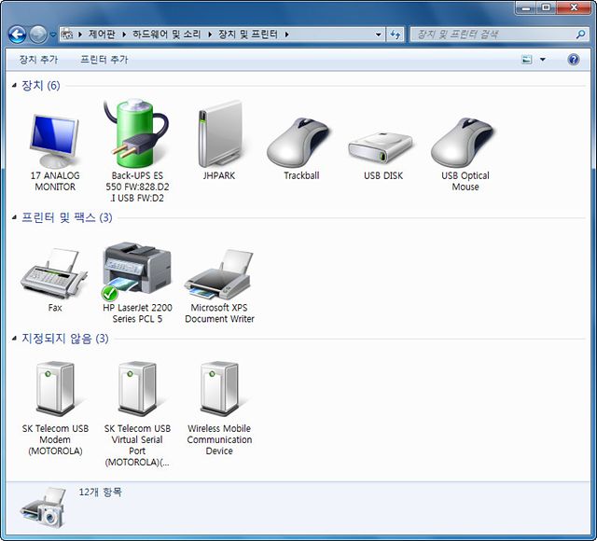Select the Fax machine icon
Viewport: 597px width, 541px height.
54,272
